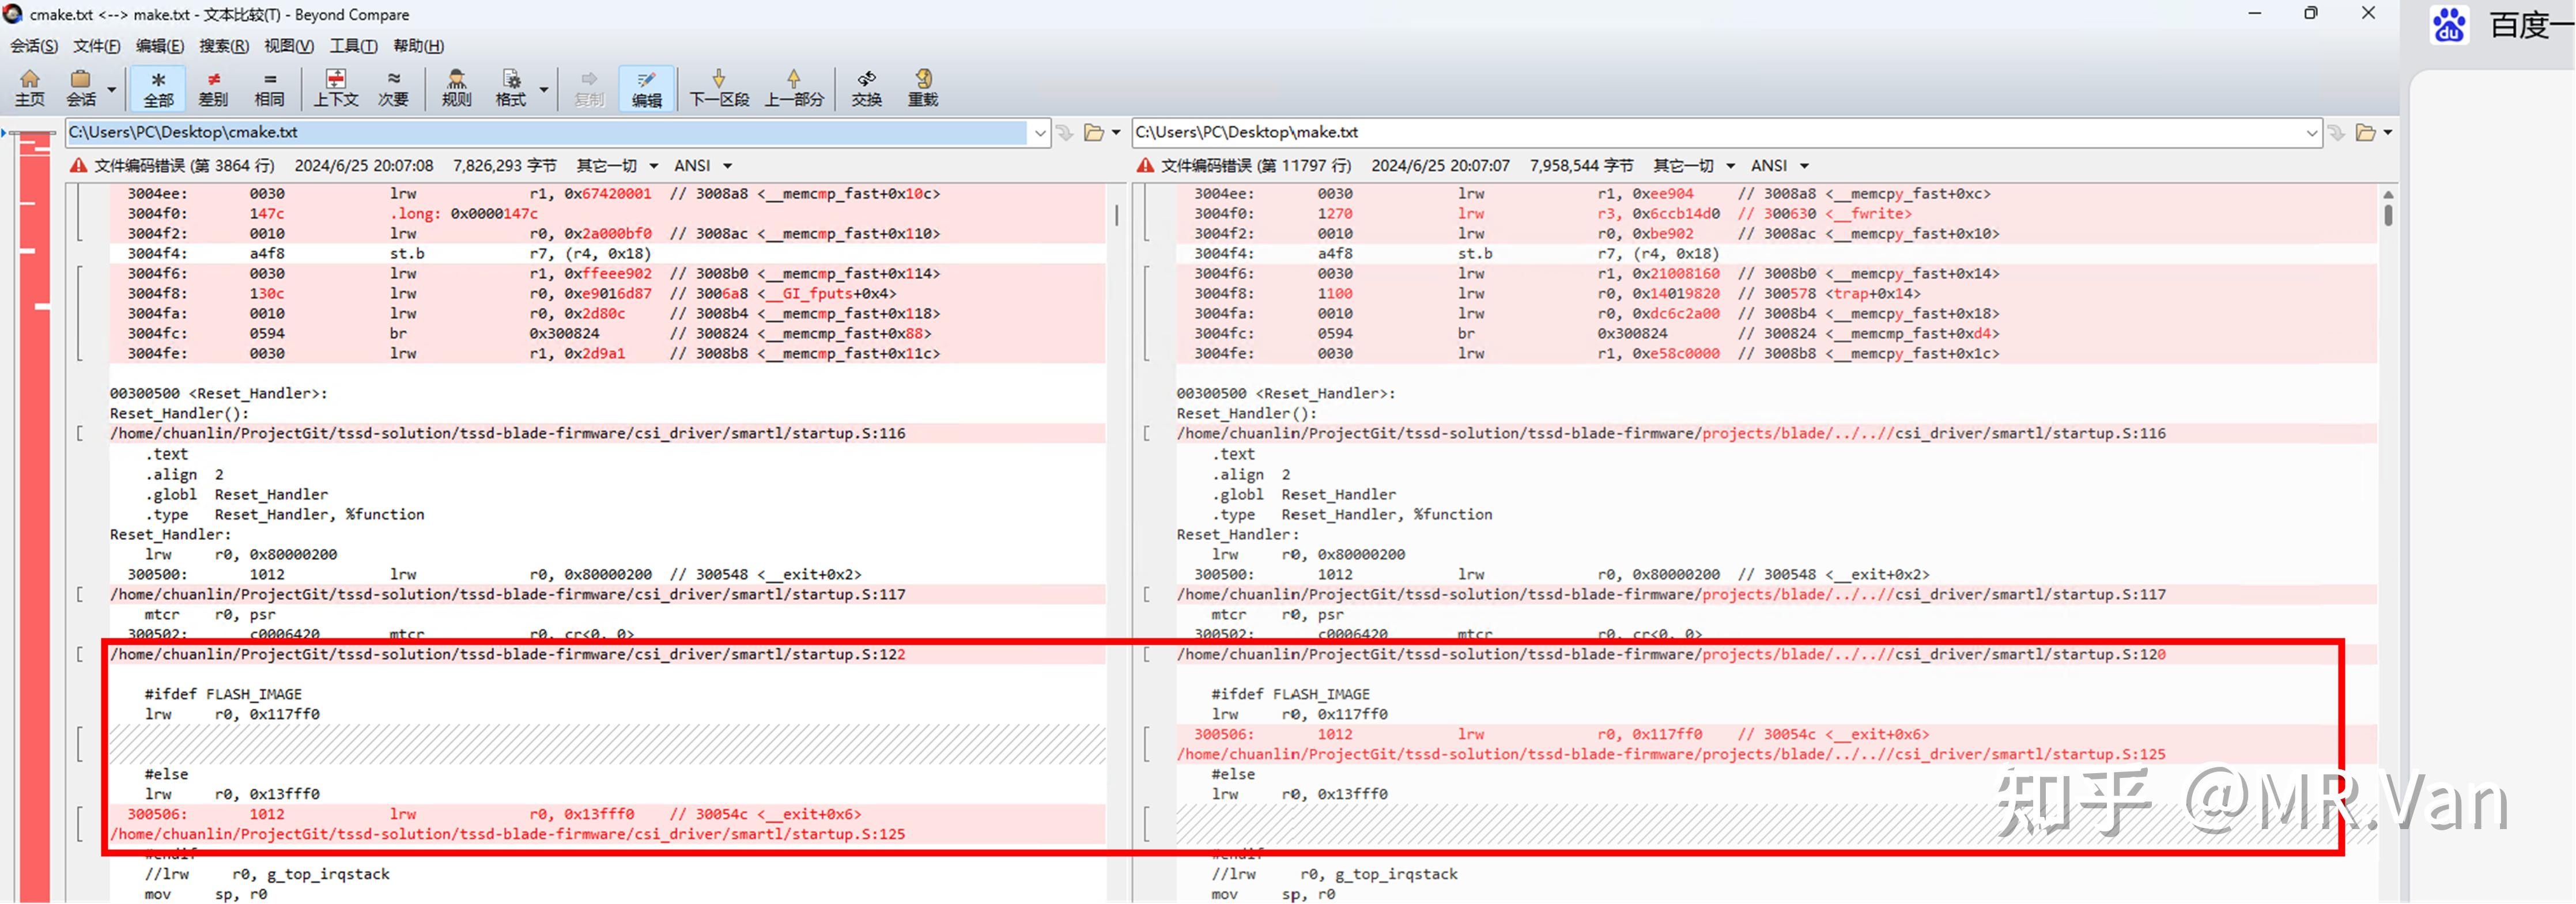Screen dimensions: 2576x904
Task: Open the 工具(T) menu
Action: pos(353,46)
